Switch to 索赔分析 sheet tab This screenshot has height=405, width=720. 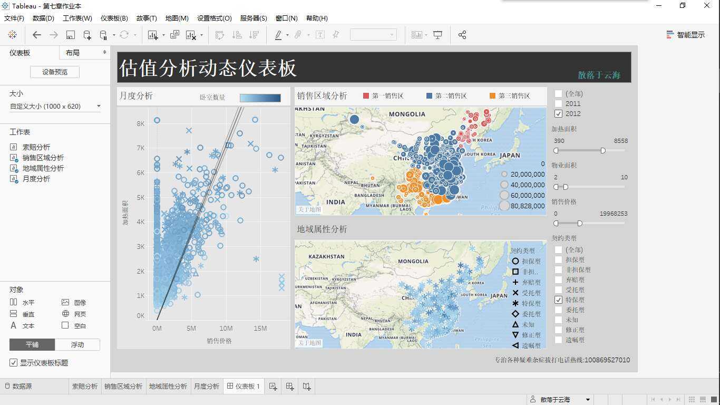[x=85, y=387]
